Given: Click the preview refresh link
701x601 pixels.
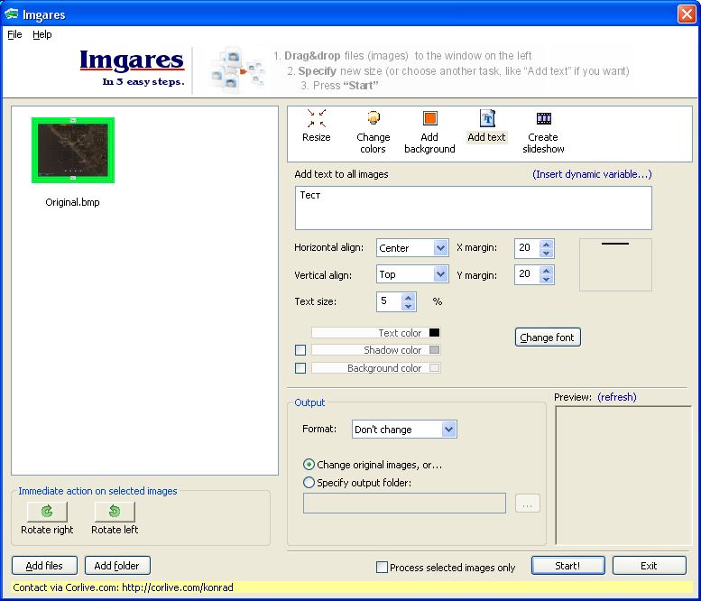Looking at the screenshot, I should (x=617, y=397).
